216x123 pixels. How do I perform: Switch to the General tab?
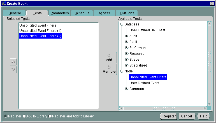(x=15, y=13)
